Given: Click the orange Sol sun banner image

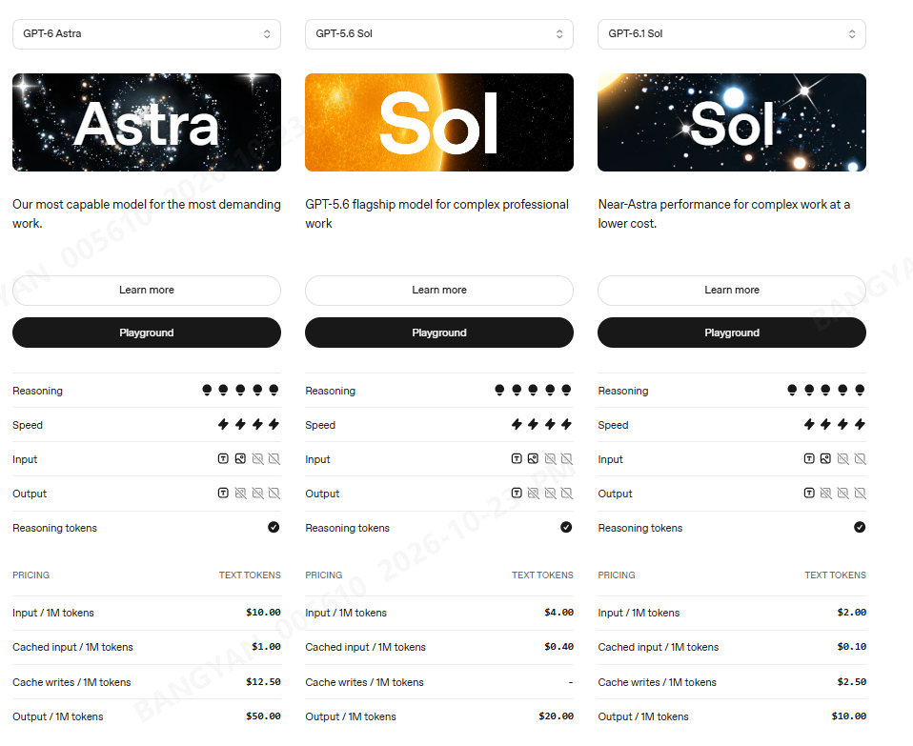Looking at the screenshot, I should (439, 122).
